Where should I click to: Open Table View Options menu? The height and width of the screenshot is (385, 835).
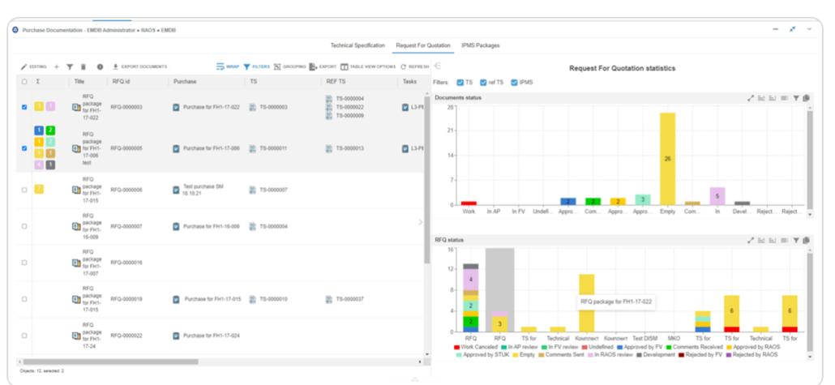[x=368, y=66]
